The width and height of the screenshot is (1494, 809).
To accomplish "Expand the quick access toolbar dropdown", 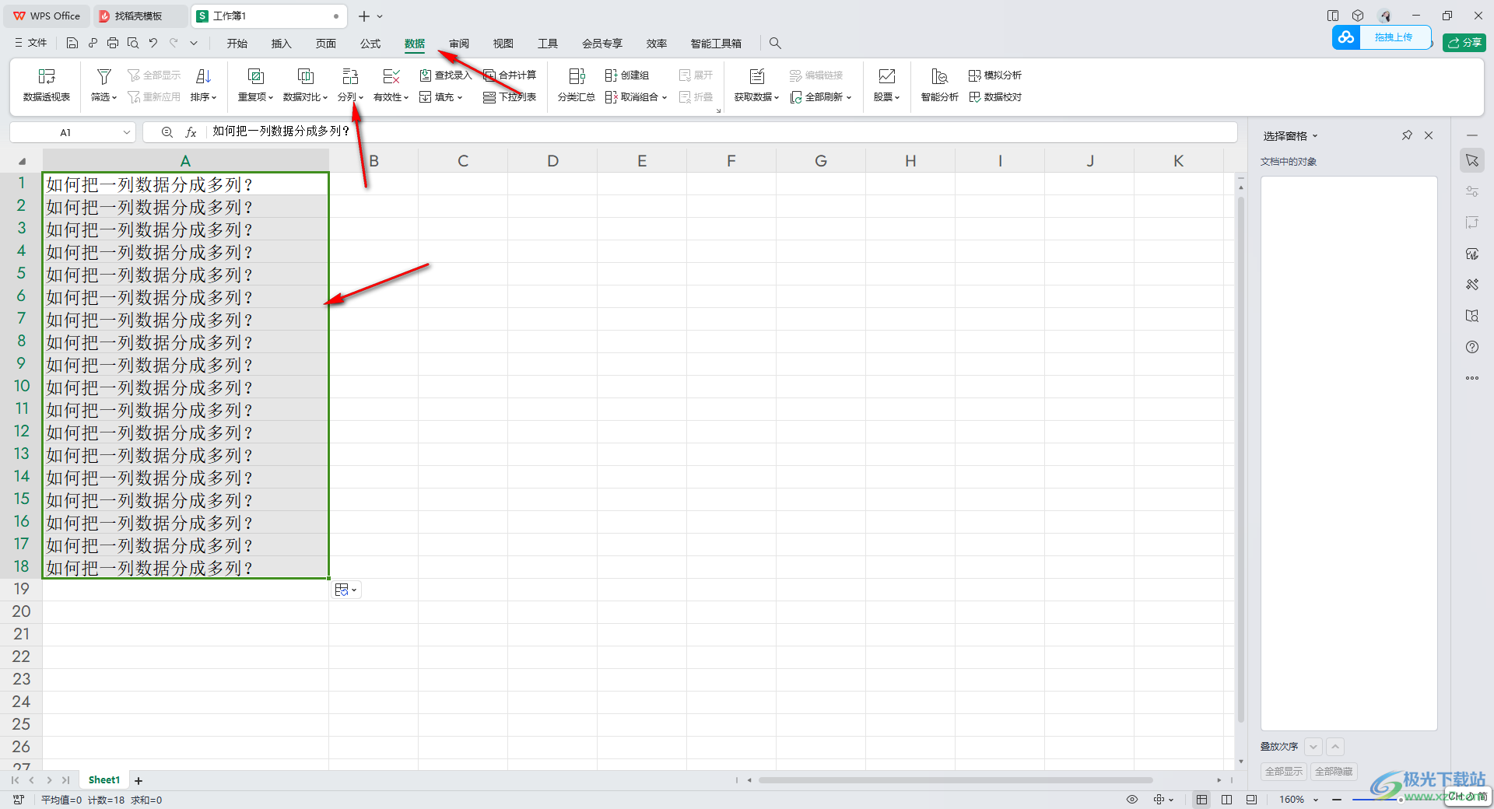I will 194,43.
